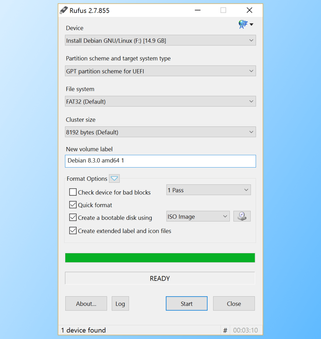Change the number of passes dropdown
The width and height of the screenshot is (321, 339).
click(x=209, y=190)
